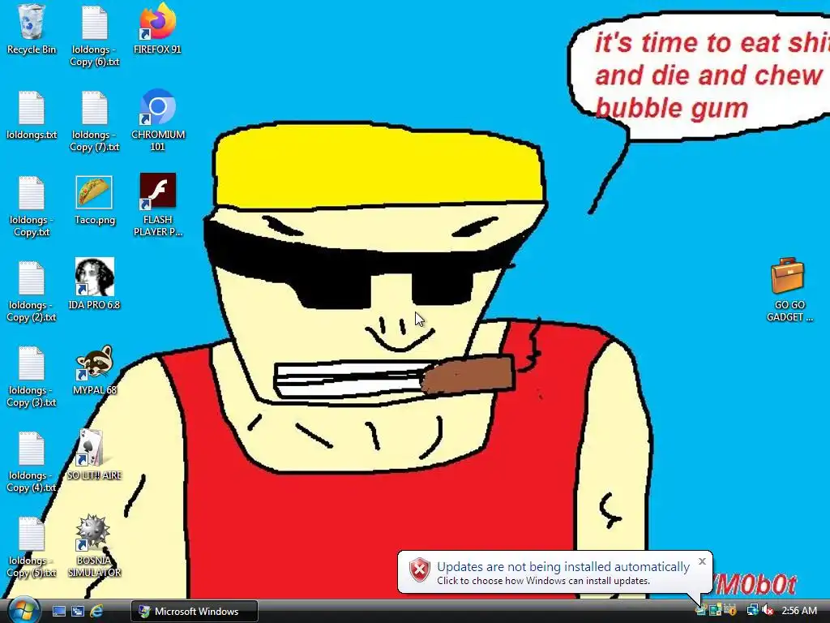830x623 pixels.
Task: Click the muted volume tray icon
Action: coord(767,611)
